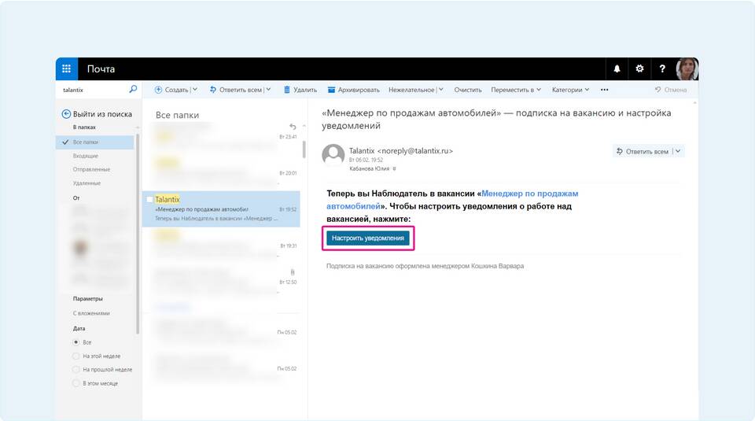Click the message list scrollbar
Viewport: 755px width, 421px height.
click(304, 150)
